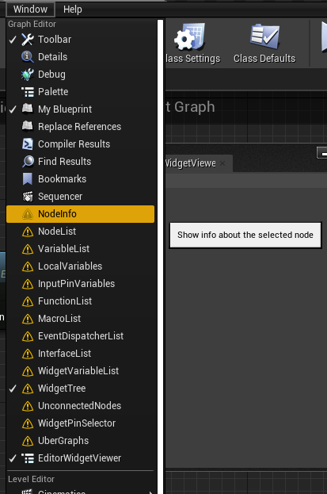Click the Sequencer clapperboard icon
Screen dimensions: 327x494
tap(28, 197)
